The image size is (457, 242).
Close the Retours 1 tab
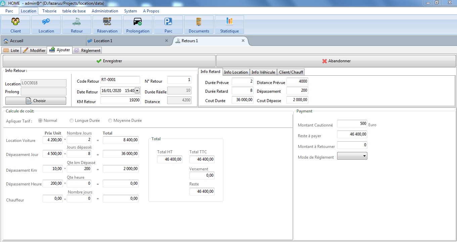tap(243, 41)
